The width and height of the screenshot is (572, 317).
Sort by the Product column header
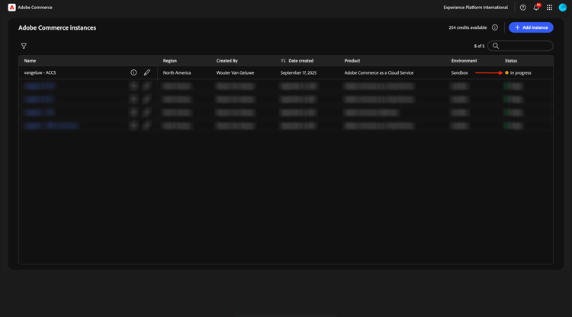352,61
